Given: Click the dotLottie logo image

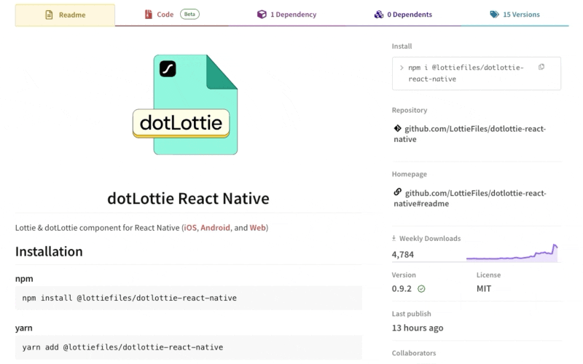Looking at the screenshot, I should tap(186, 105).
